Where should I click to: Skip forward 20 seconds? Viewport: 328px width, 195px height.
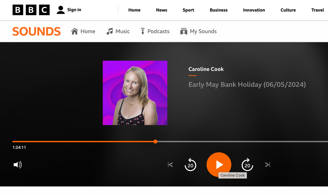coord(247,165)
